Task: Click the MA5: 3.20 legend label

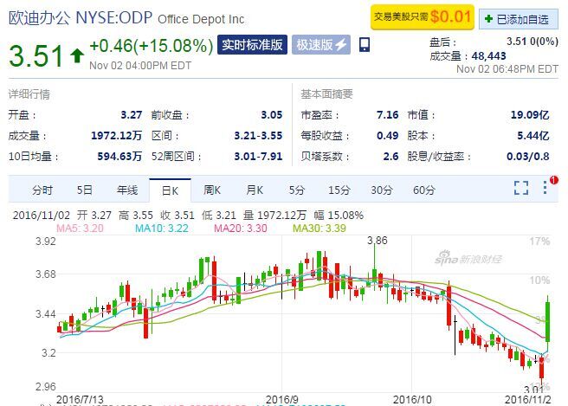Action: [x=80, y=229]
